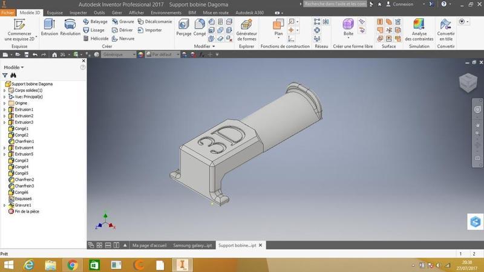Click the undo arrow in quick access toolbar
This screenshot has width=484, height=272.
pyautogui.click(x=35, y=54)
